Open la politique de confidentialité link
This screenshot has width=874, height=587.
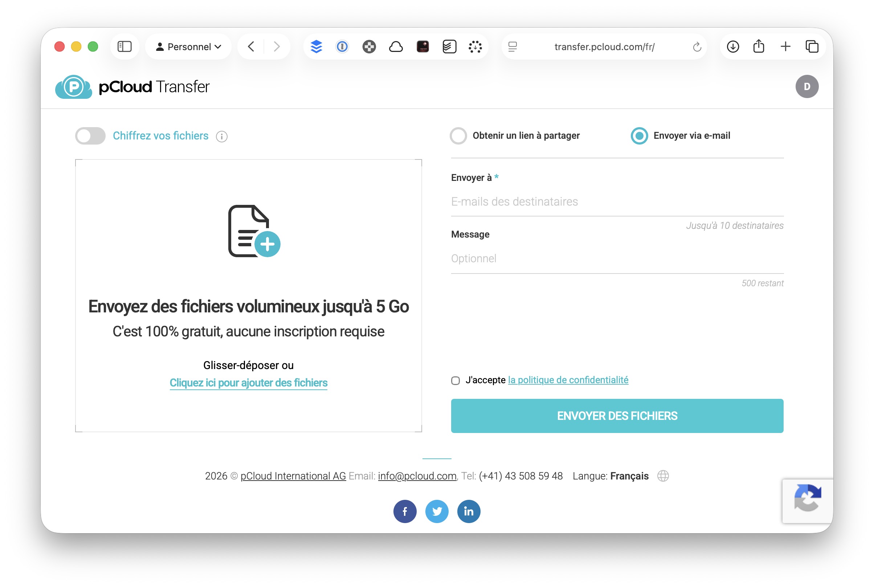[x=568, y=380]
